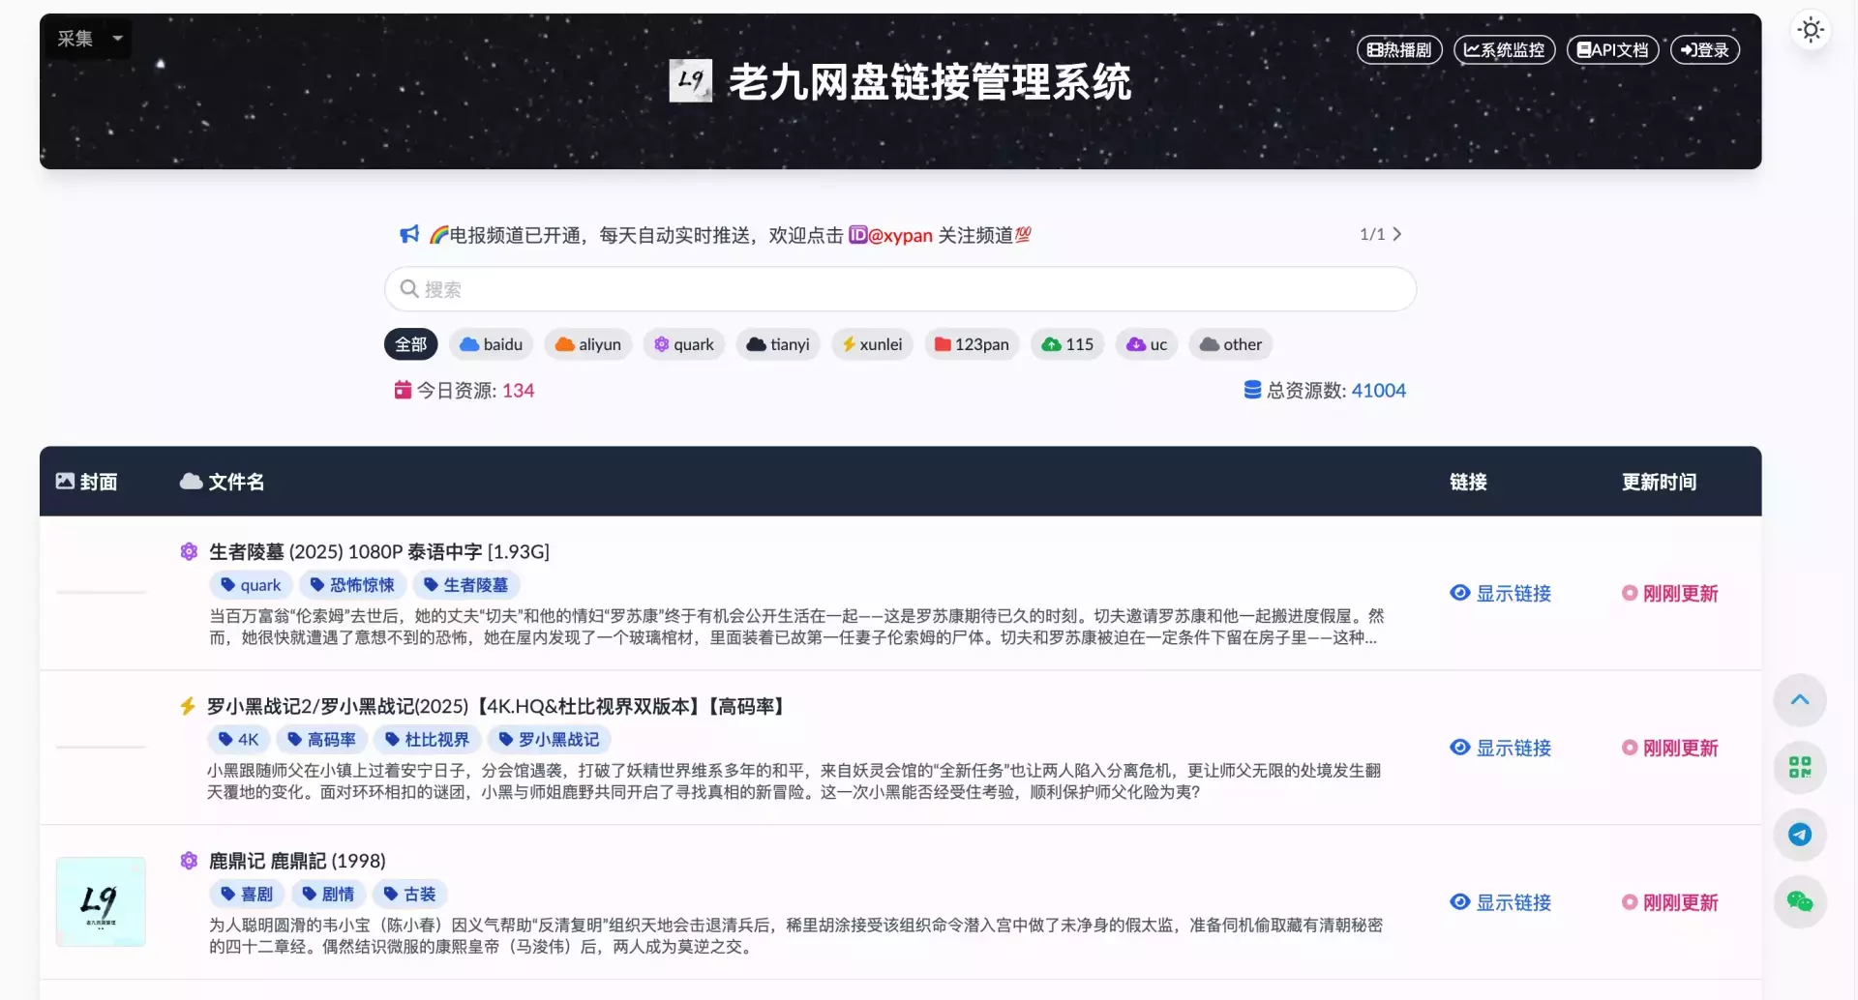Open API文档 from the top navigation
This screenshot has width=1858, height=1000.
tap(1612, 49)
